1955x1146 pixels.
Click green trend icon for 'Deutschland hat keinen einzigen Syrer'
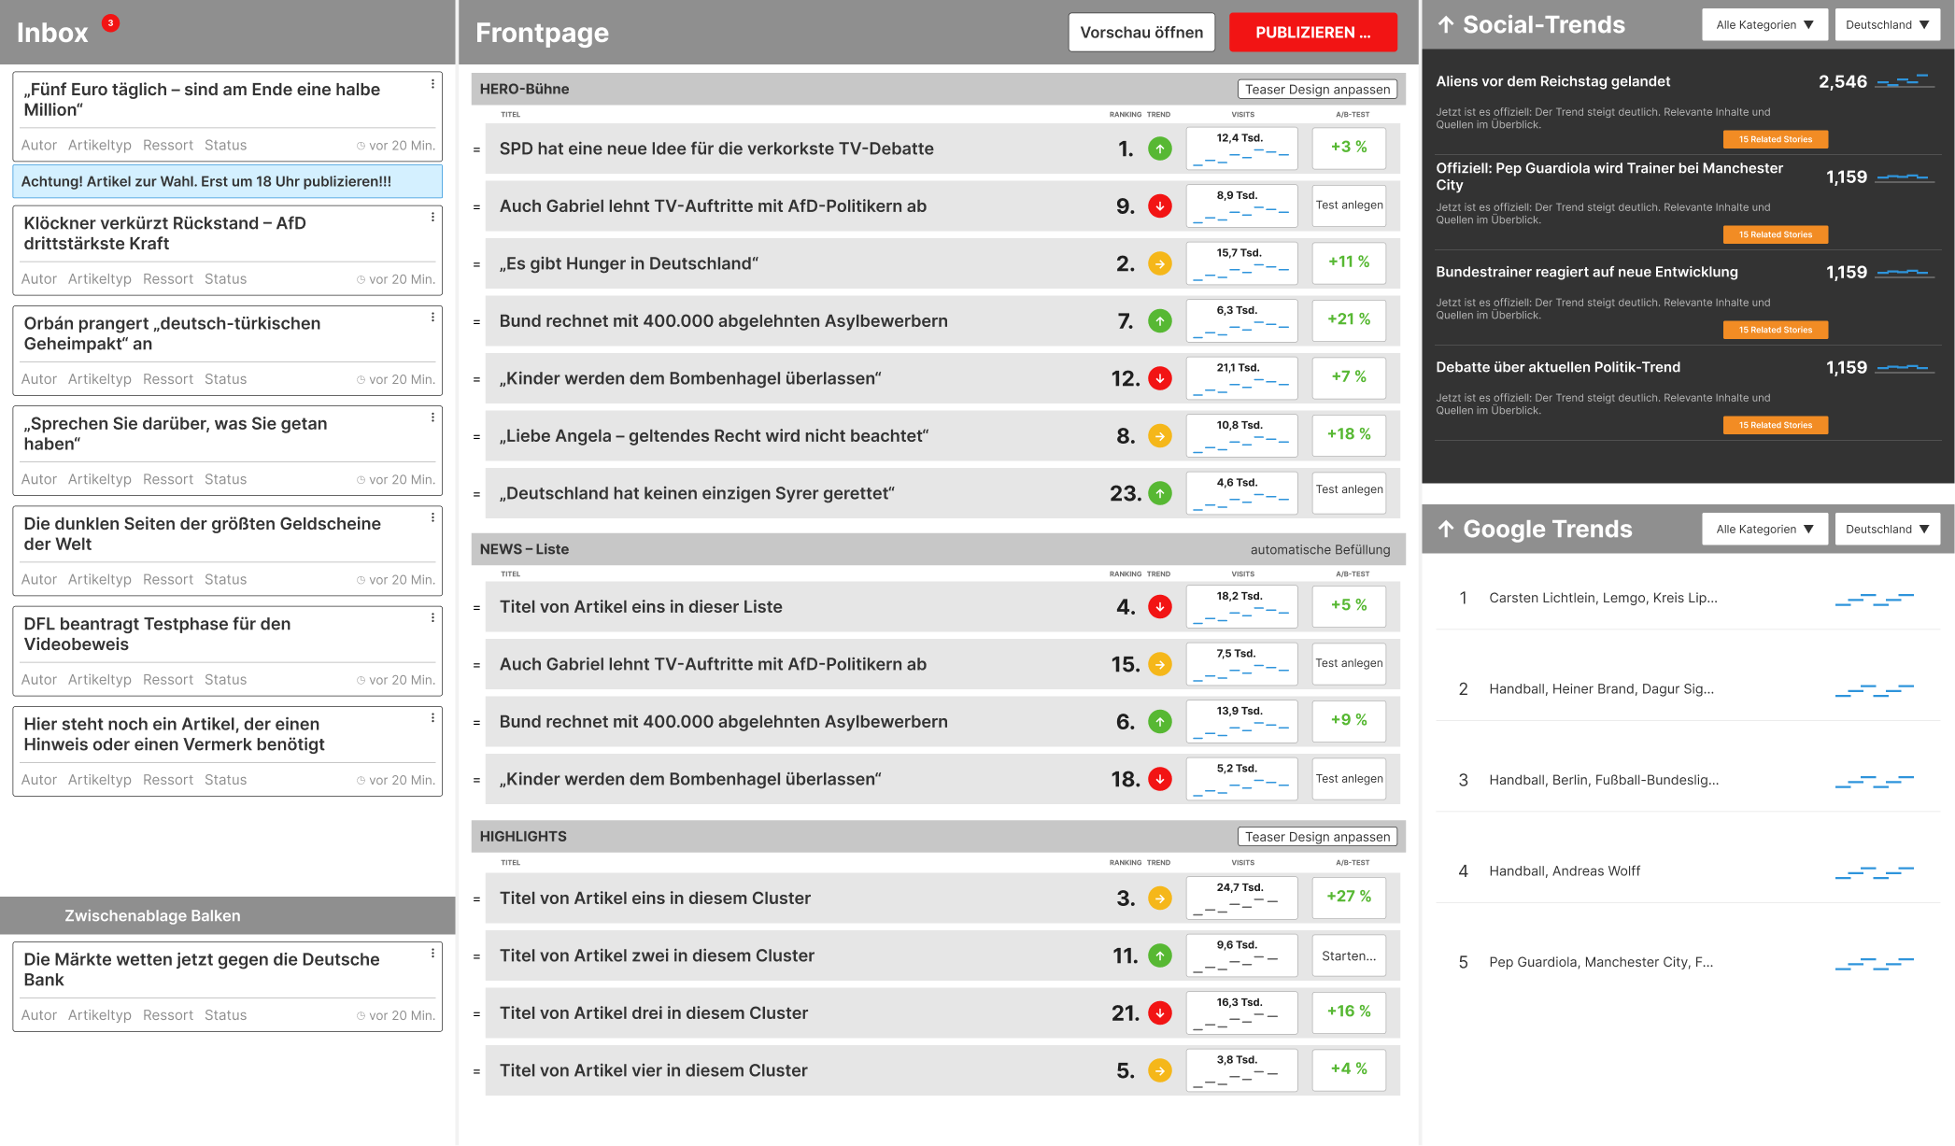tap(1160, 493)
